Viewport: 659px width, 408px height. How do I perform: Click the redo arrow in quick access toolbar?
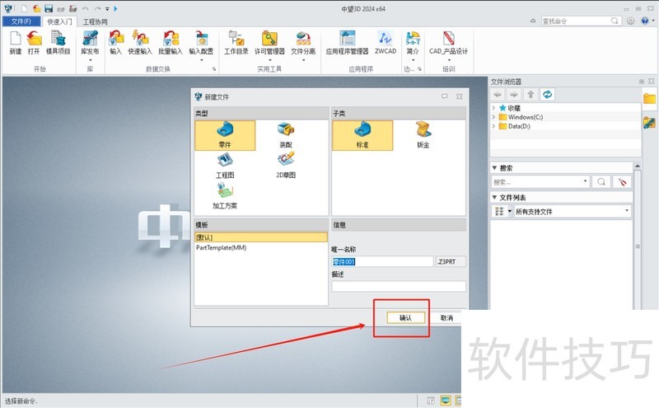97,8
